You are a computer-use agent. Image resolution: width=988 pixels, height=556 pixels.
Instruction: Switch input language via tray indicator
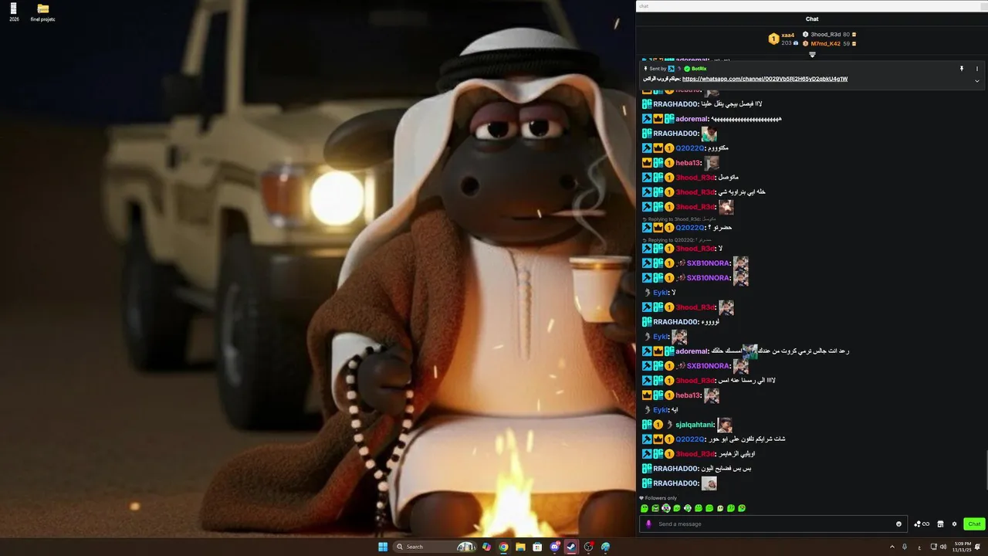pyautogui.click(x=919, y=547)
